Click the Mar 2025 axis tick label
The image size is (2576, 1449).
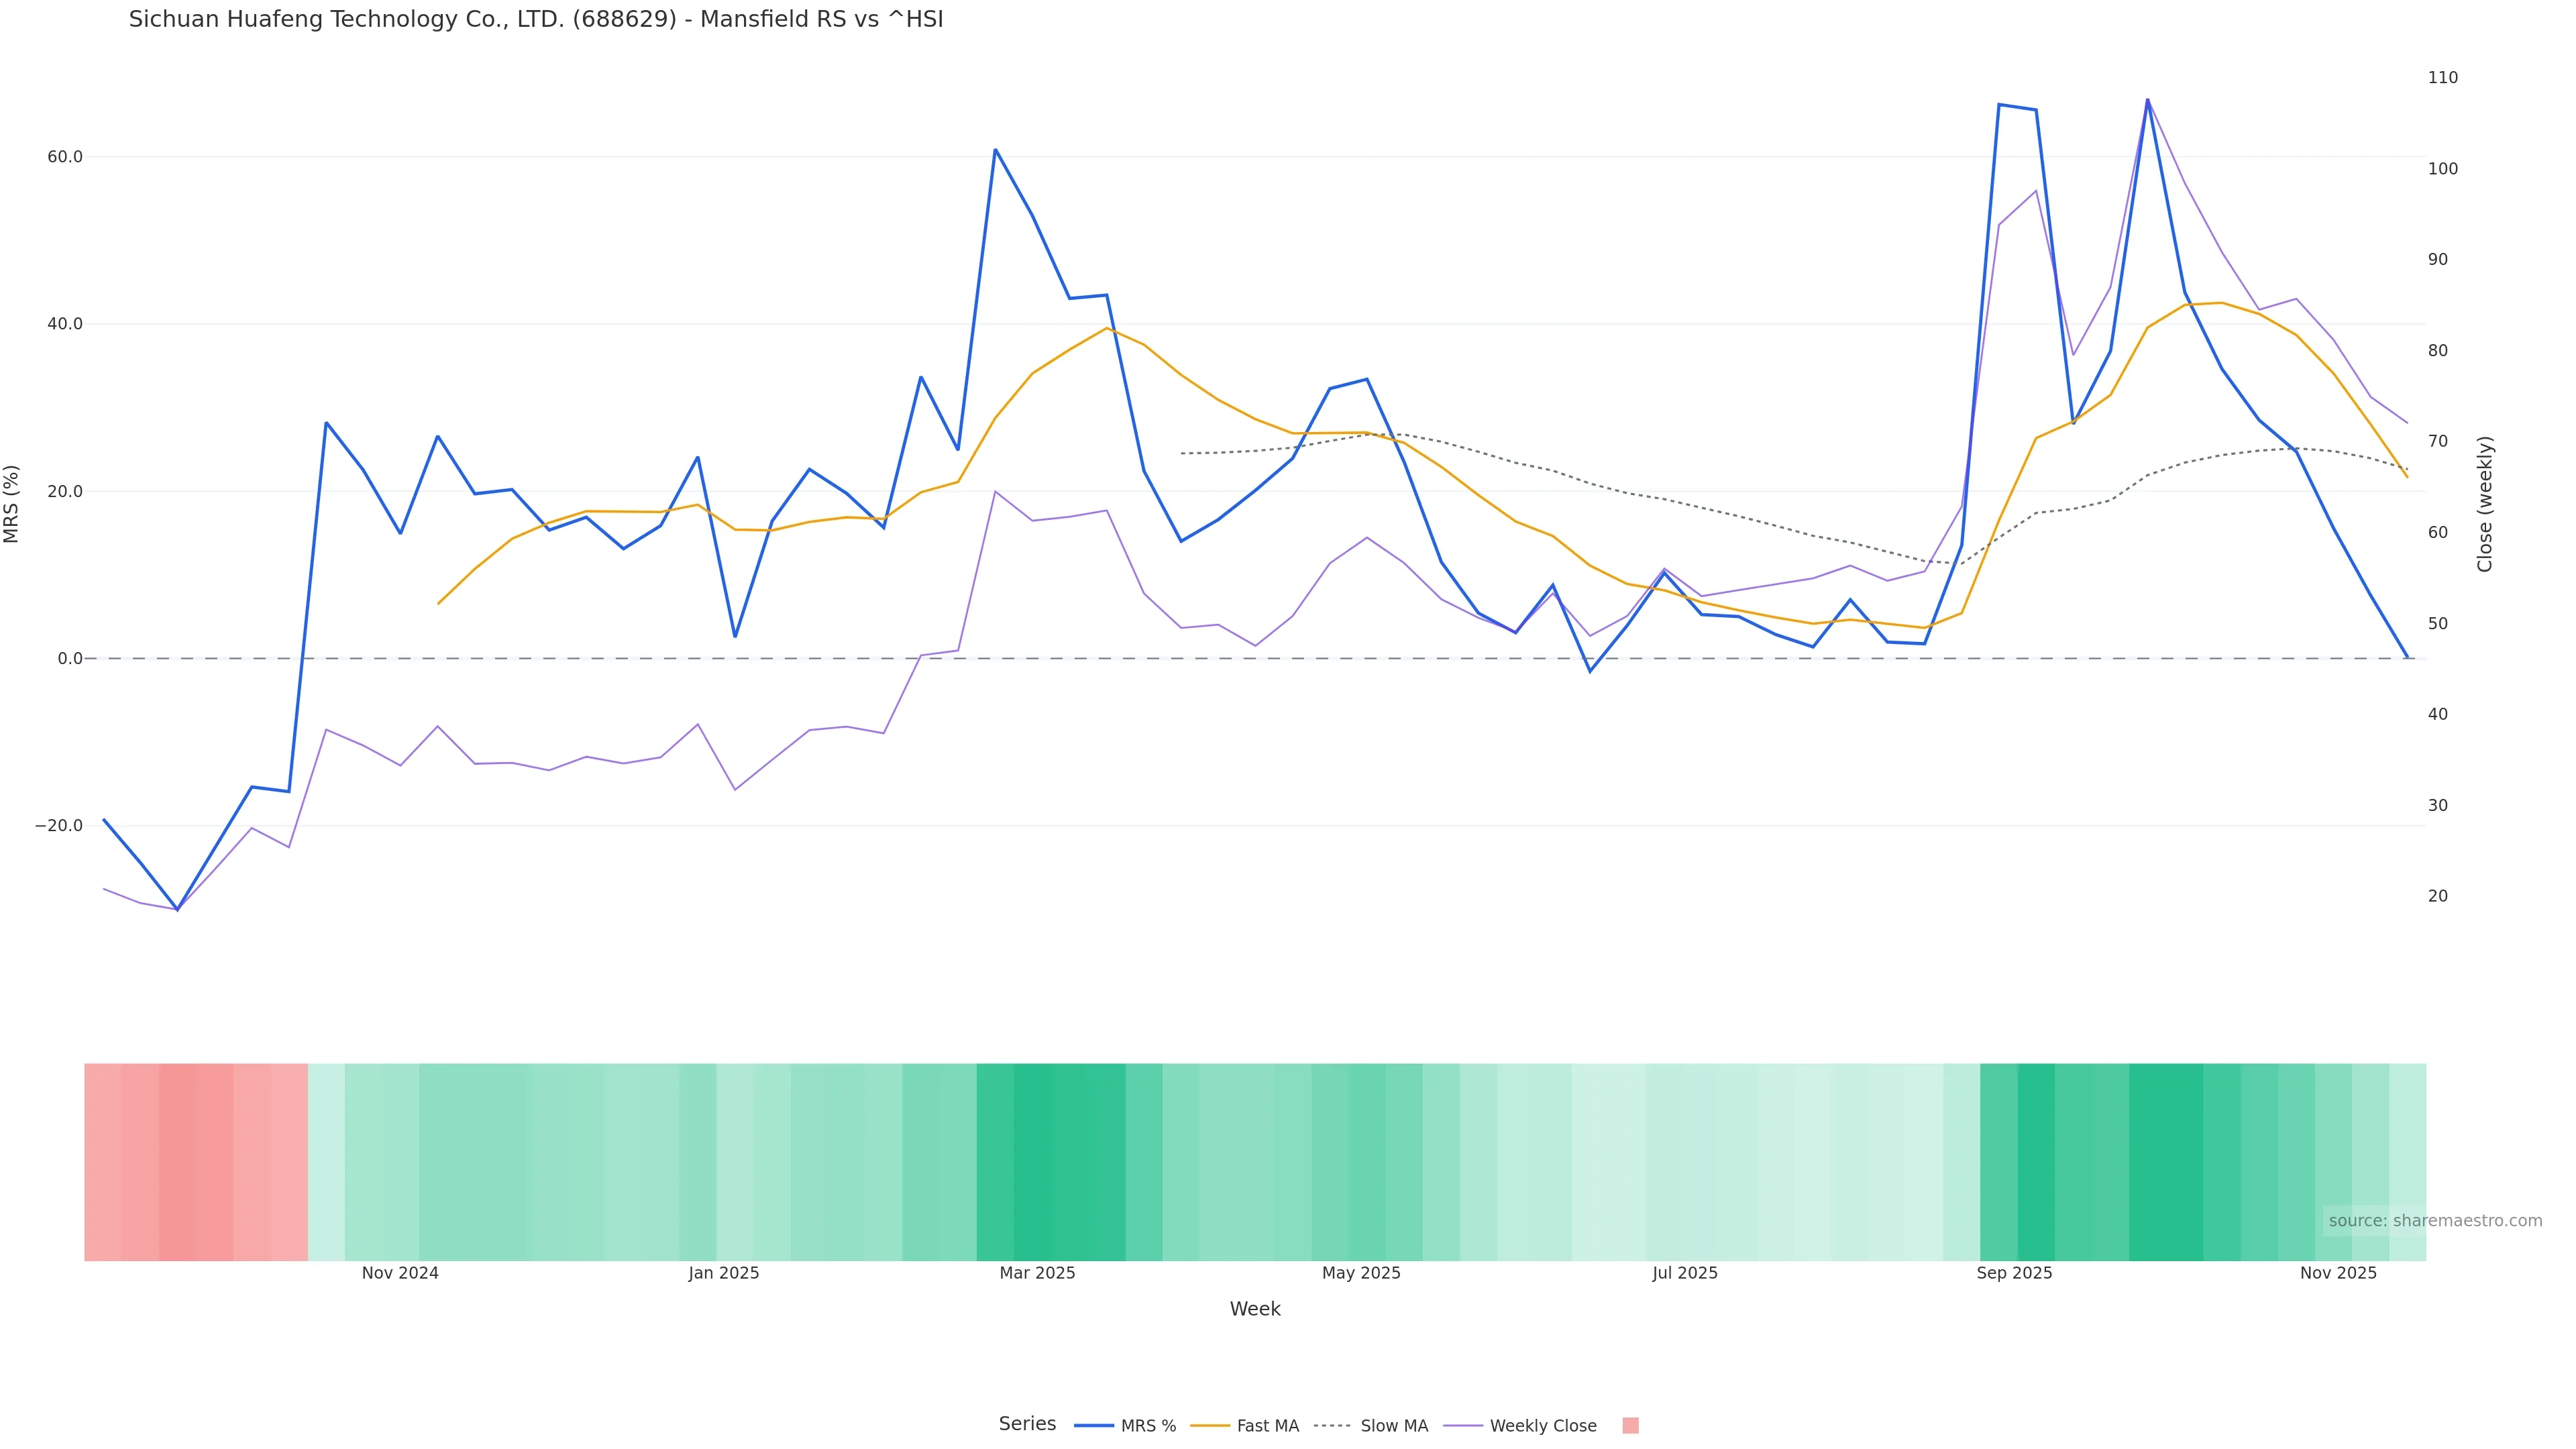point(1037,1273)
